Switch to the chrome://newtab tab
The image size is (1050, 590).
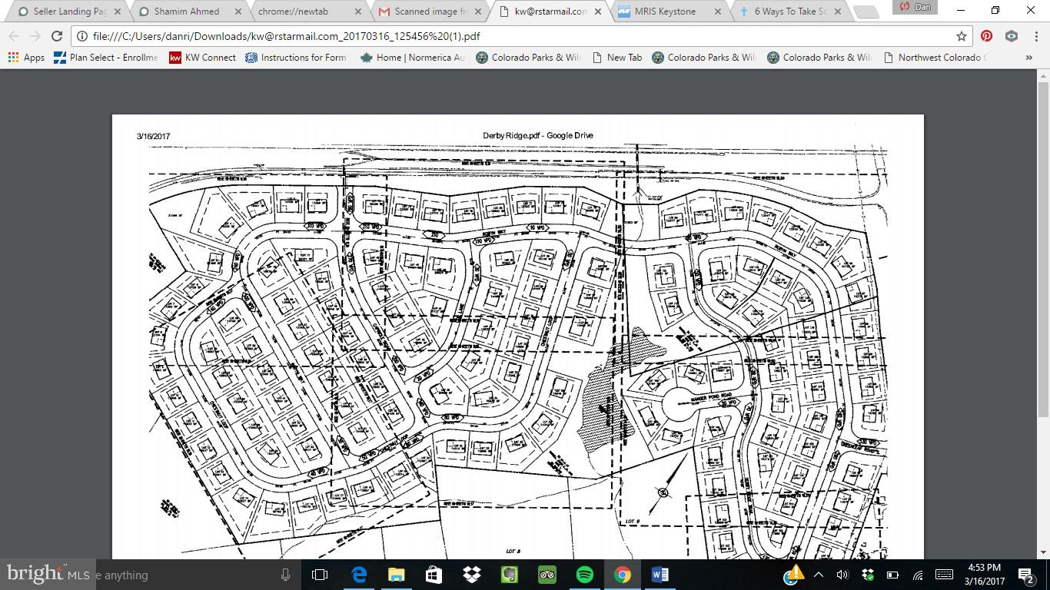coord(307,12)
